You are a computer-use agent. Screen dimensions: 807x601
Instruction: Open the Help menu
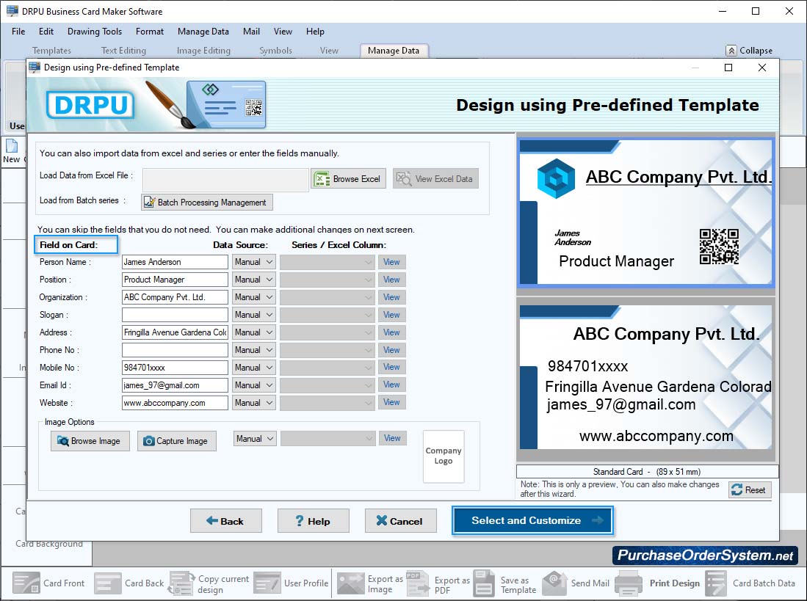click(x=315, y=32)
